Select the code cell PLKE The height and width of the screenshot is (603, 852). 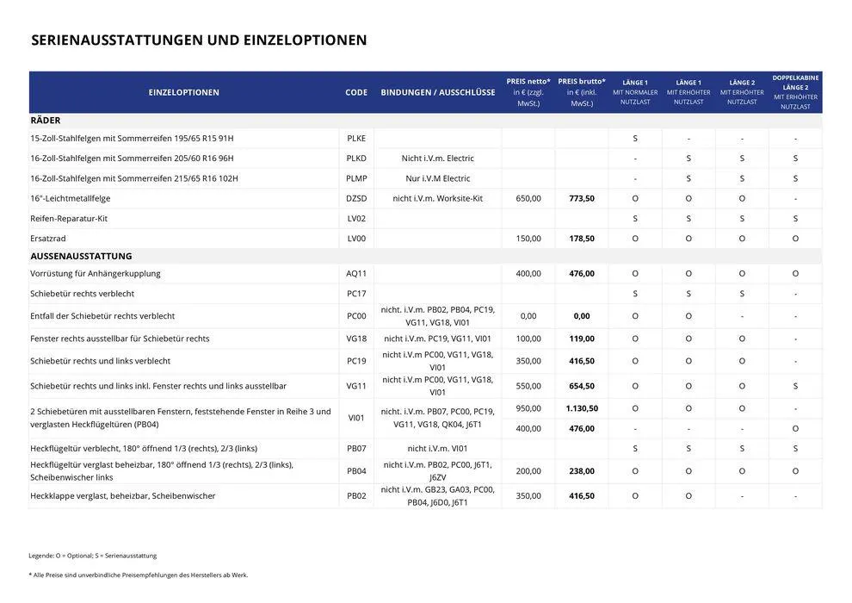(355, 137)
